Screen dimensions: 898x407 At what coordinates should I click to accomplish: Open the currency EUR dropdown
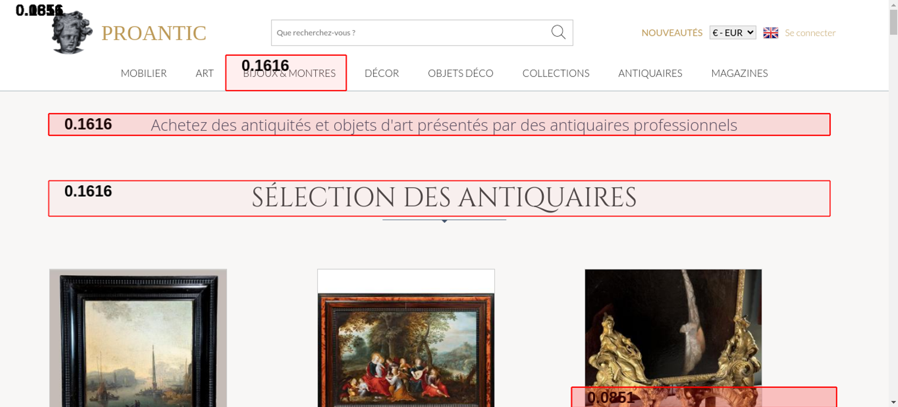[732, 33]
